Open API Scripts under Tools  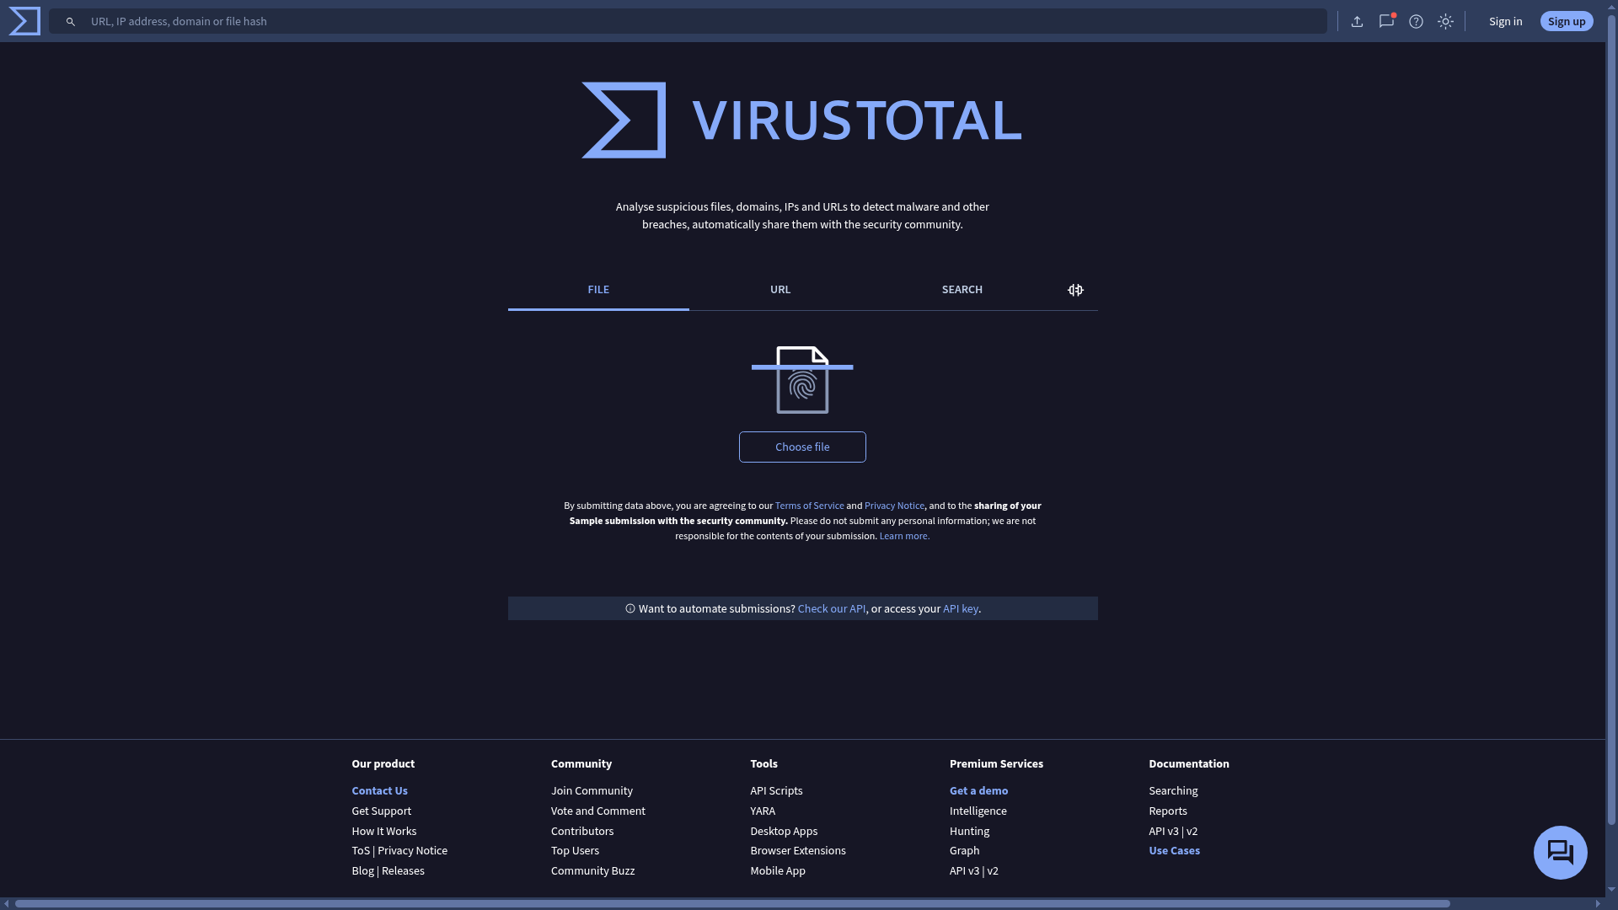[776, 790]
